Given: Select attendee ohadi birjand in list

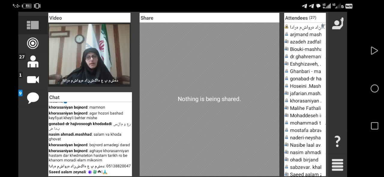Looking at the screenshot, I should coord(304,160).
